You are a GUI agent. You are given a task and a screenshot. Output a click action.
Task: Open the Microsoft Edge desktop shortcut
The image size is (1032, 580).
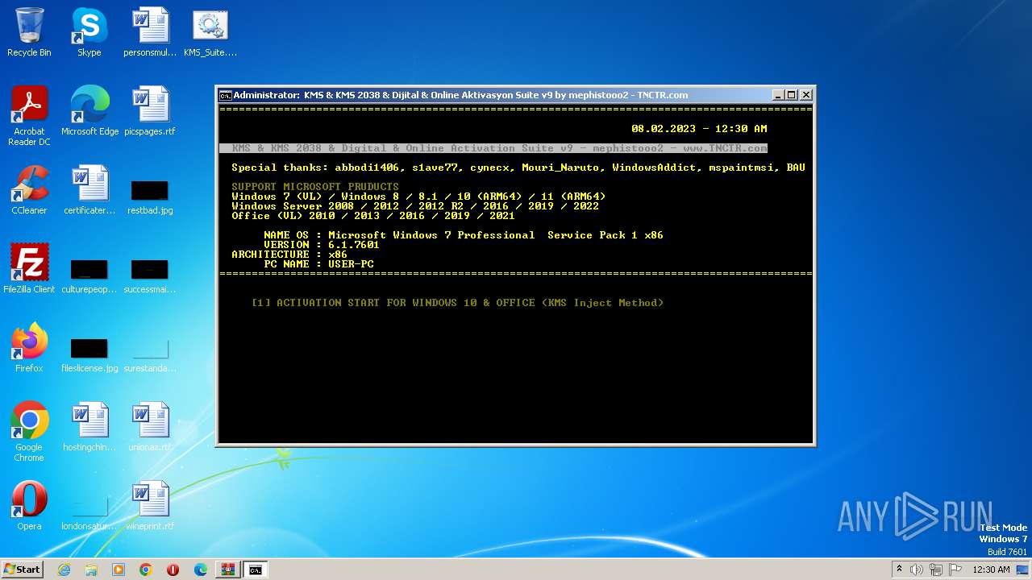pyautogui.click(x=89, y=111)
